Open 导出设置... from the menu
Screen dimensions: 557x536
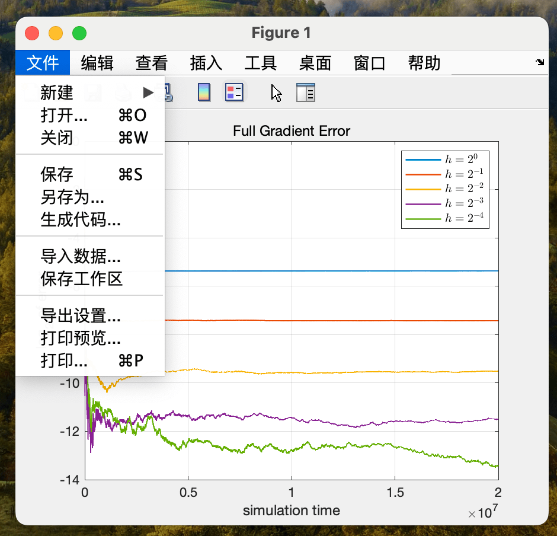point(81,315)
